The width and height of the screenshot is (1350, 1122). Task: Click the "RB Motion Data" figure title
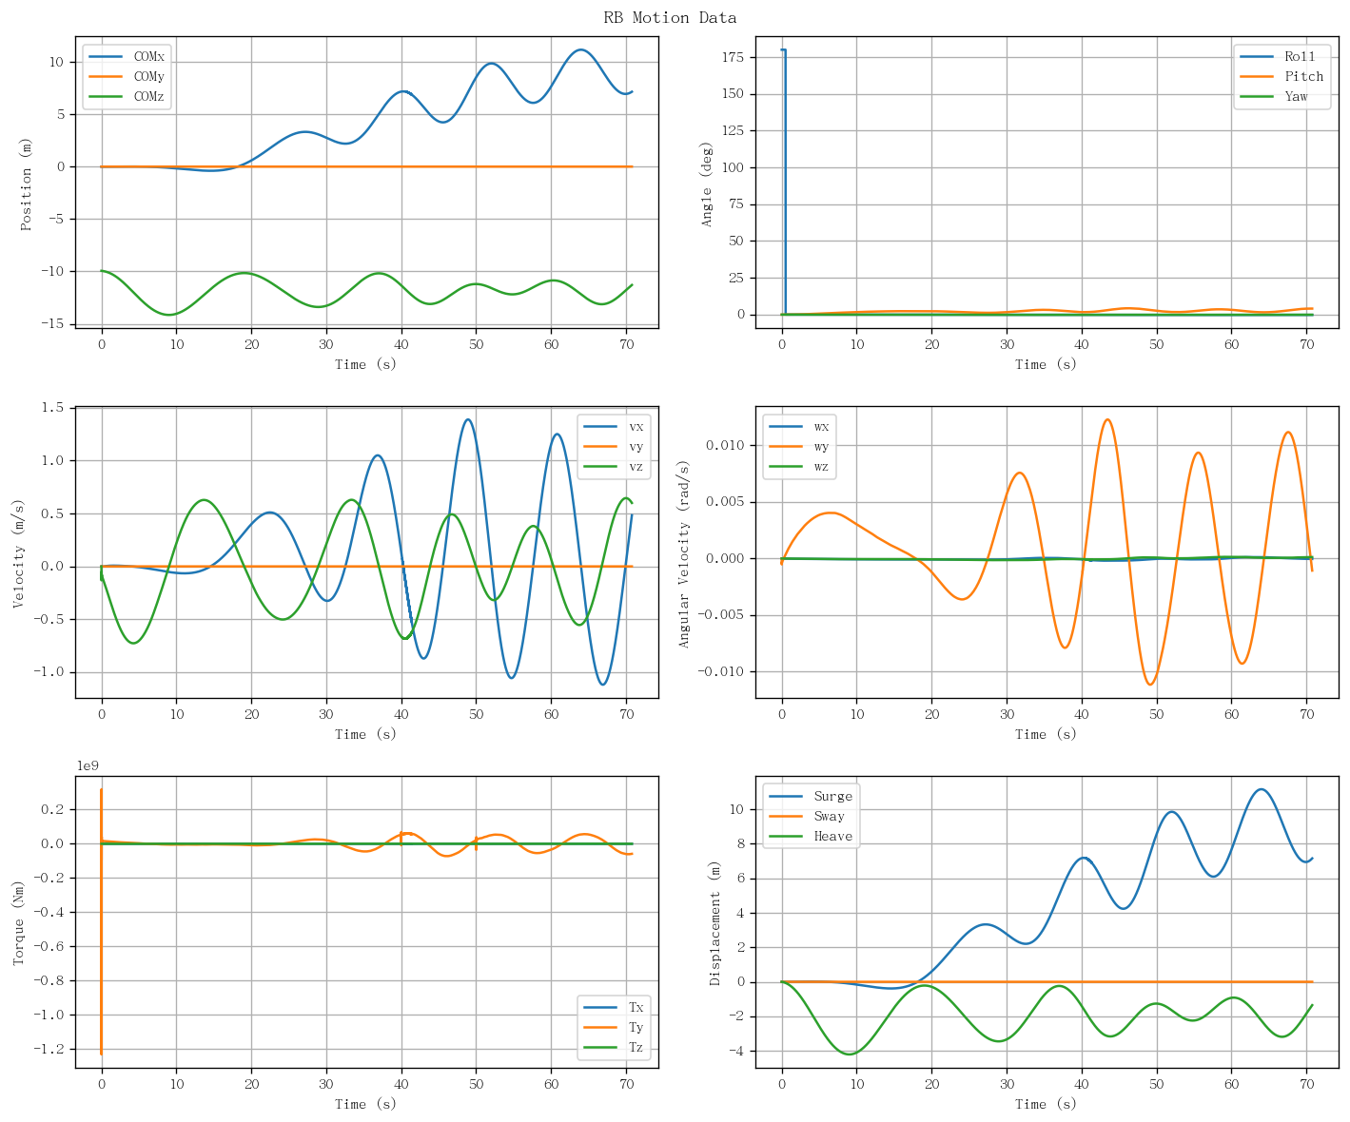[x=670, y=18]
